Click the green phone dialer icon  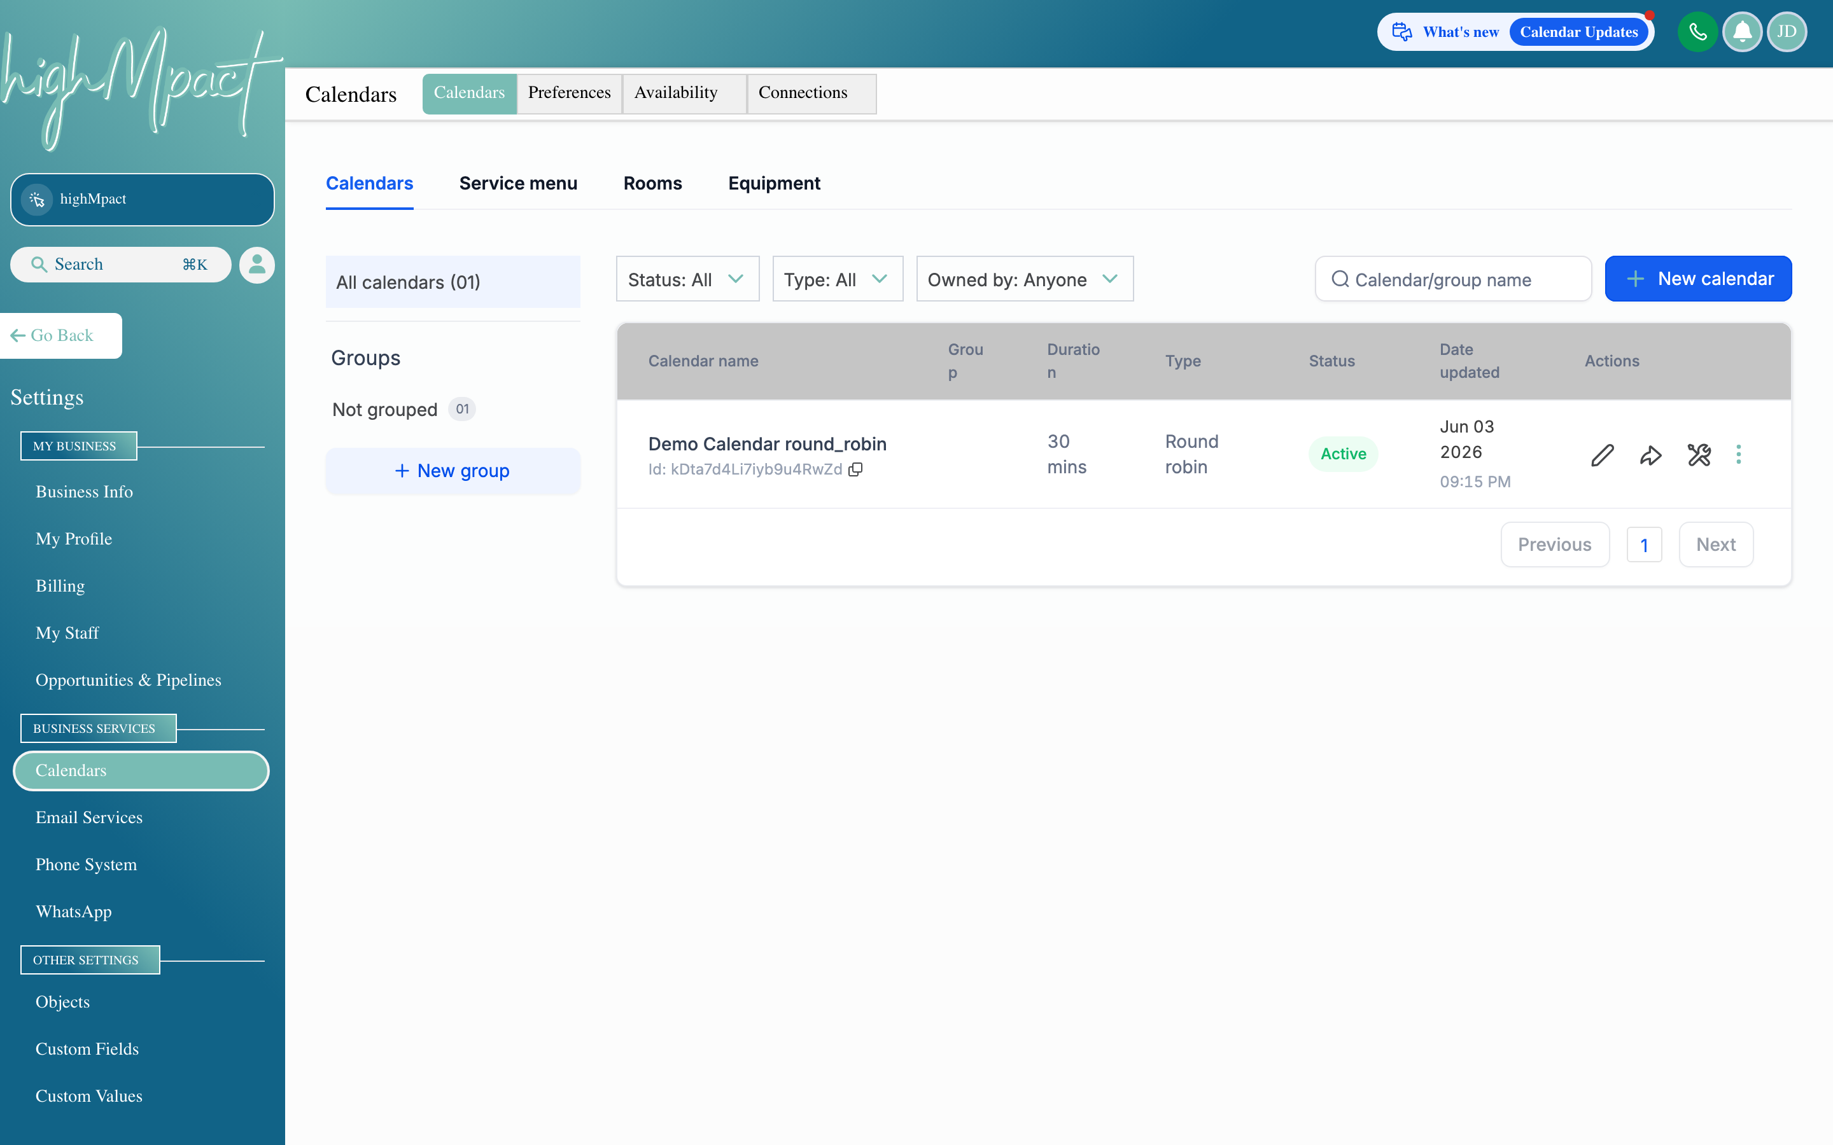tap(1697, 32)
